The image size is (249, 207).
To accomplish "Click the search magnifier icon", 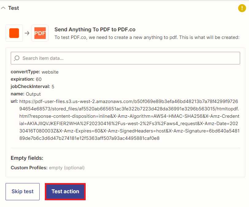I will coord(17,58).
